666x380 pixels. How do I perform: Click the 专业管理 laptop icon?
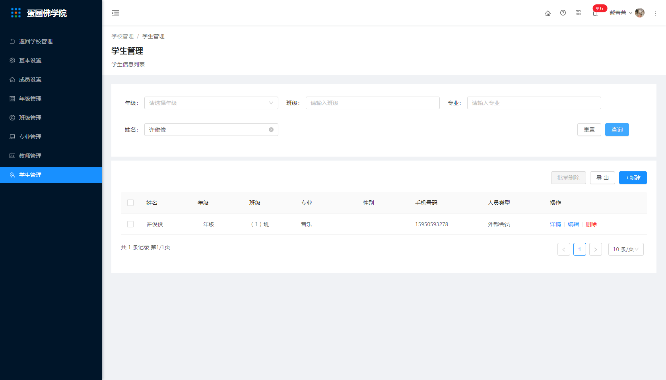coord(12,137)
